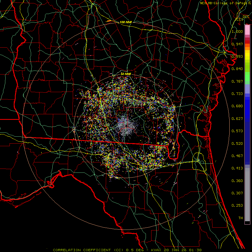Click the 0.307 legend value
Screen dimensions: 252x252
click(x=237, y=193)
